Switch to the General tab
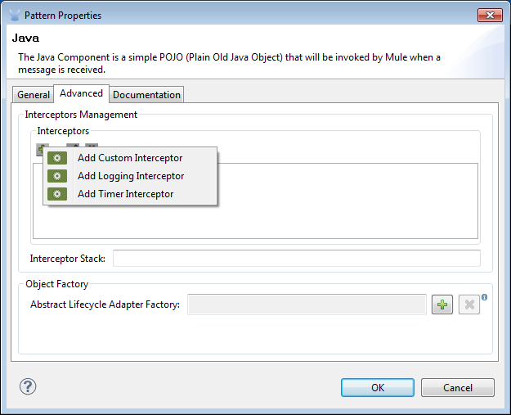This screenshot has width=511, height=415. tap(34, 95)
